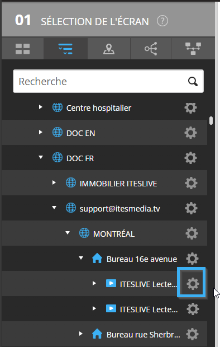Open the settings gear for Centre hospitalier
This screenshot has height=347, width=220.
[190, 108]
